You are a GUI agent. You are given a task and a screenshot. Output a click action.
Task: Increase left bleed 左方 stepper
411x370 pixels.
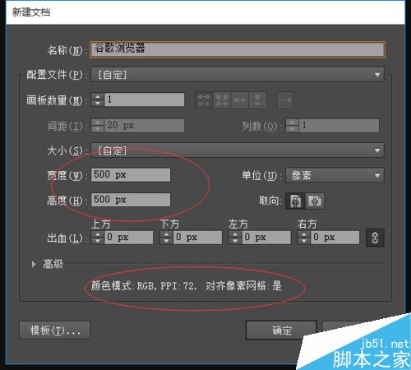[235, 234]
